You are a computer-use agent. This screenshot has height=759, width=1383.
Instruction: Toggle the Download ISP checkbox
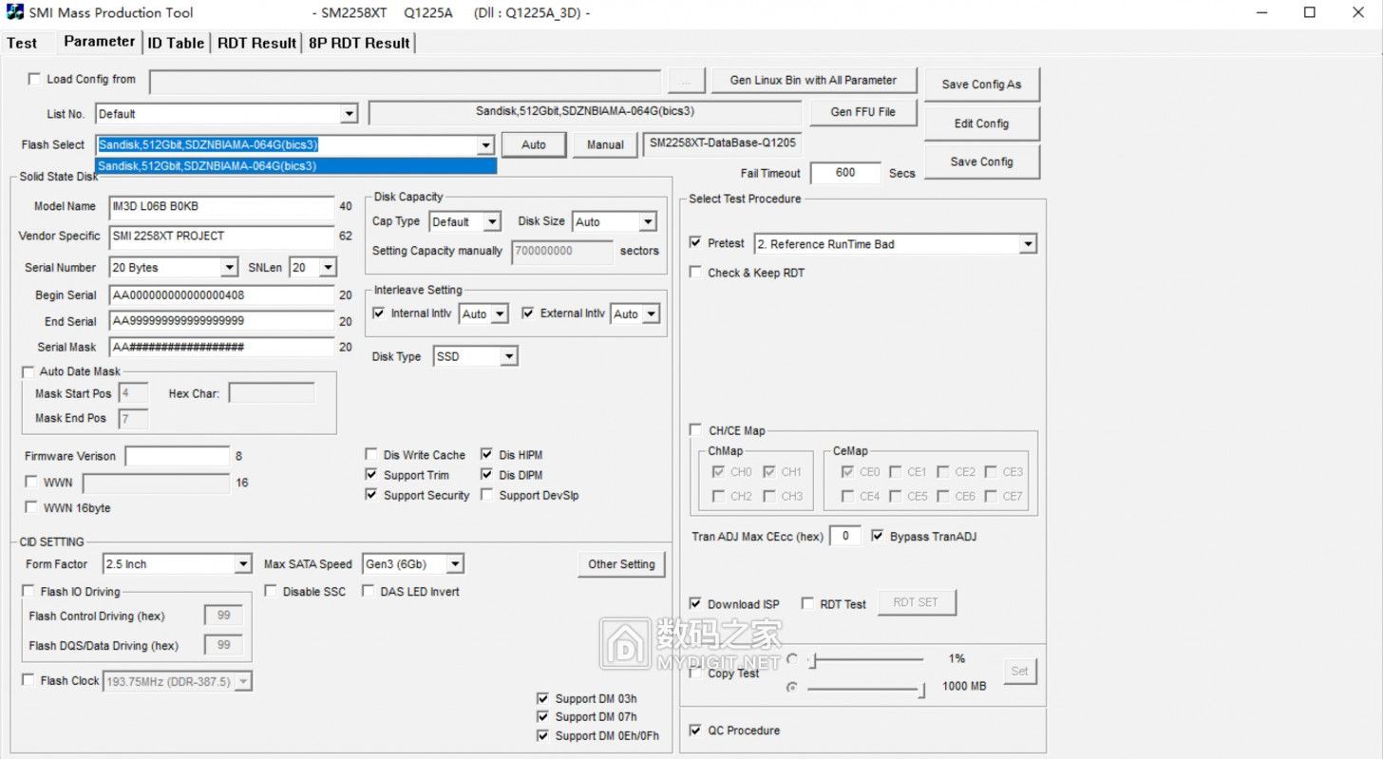click(x=696, y=603)
